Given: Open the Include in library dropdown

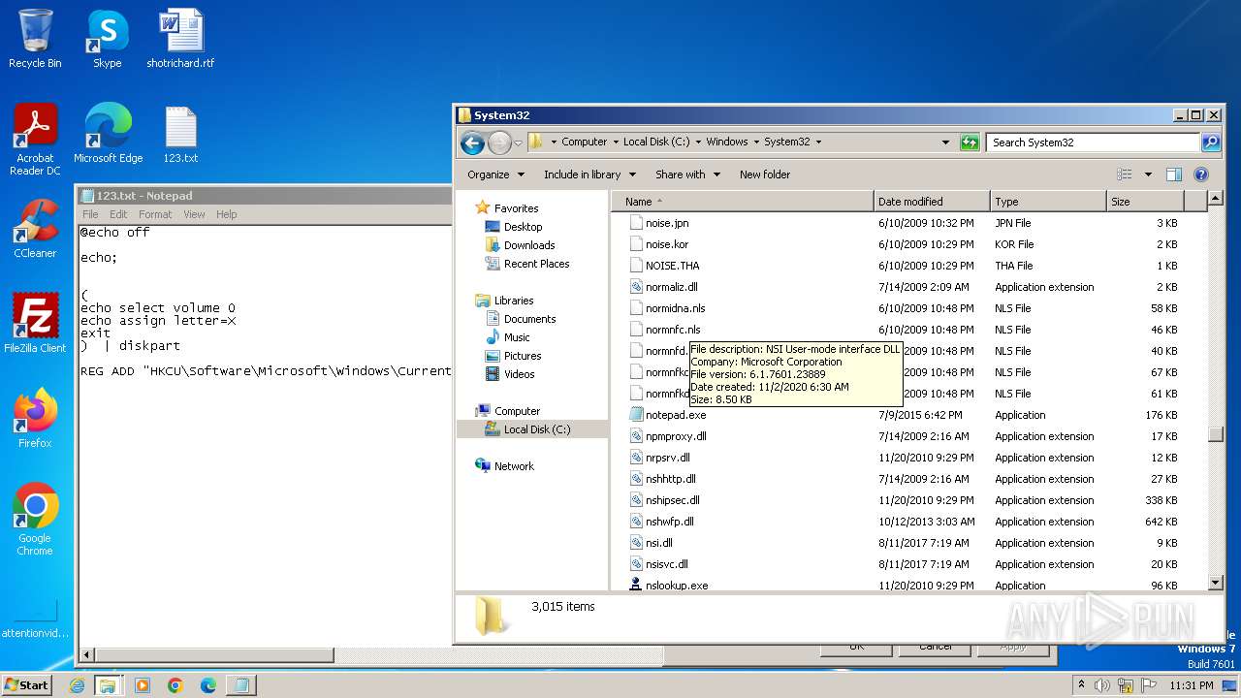Looking at the screenshot, I should (589, 174).
